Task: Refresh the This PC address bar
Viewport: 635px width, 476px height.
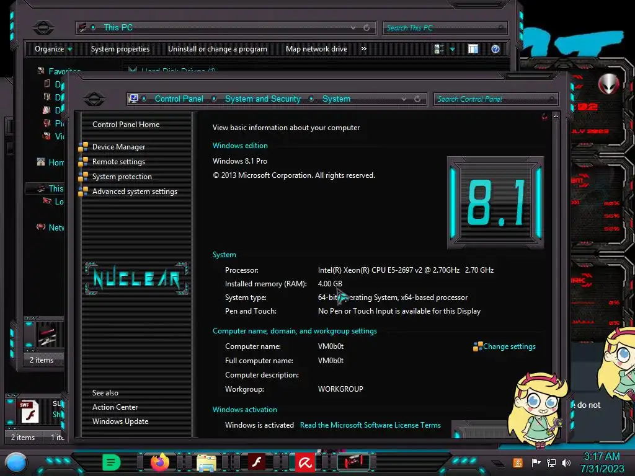Action: (x=366, y=27)
